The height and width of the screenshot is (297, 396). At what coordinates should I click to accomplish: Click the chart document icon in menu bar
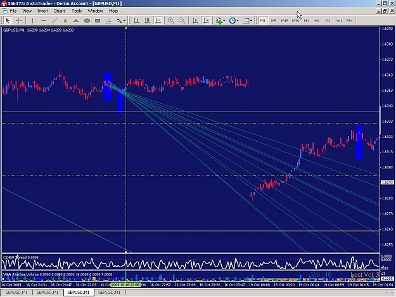4,11
